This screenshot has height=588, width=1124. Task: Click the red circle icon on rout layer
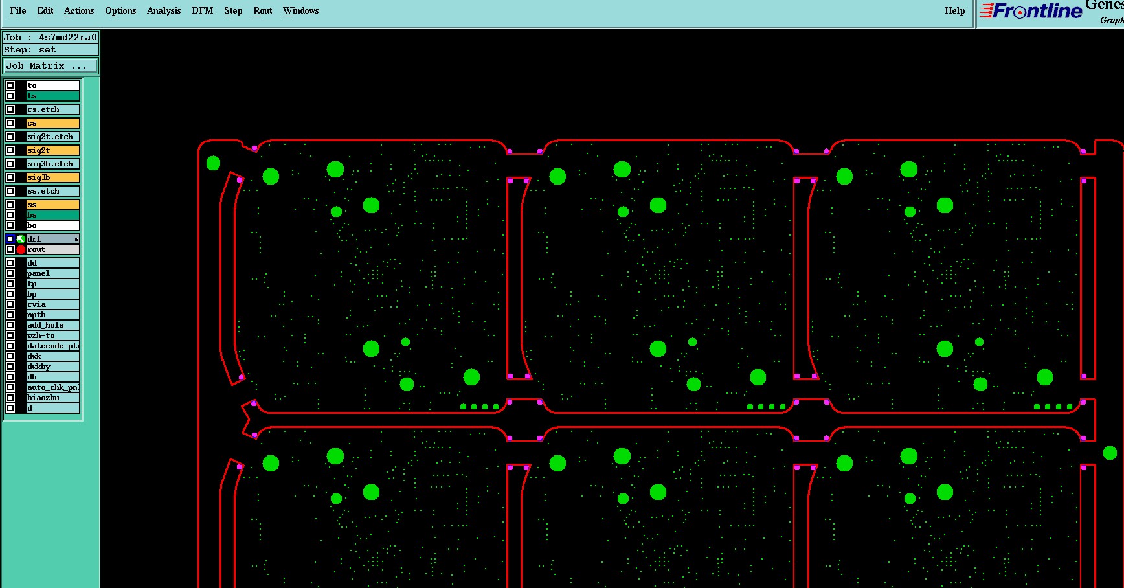point(21,249)
